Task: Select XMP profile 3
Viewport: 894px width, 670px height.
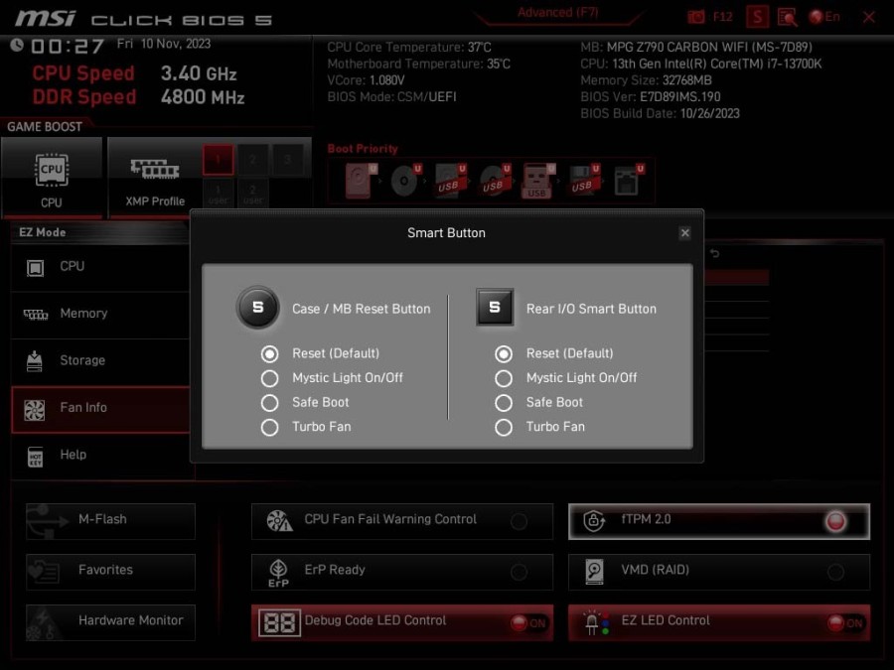Action: point(287,160)
